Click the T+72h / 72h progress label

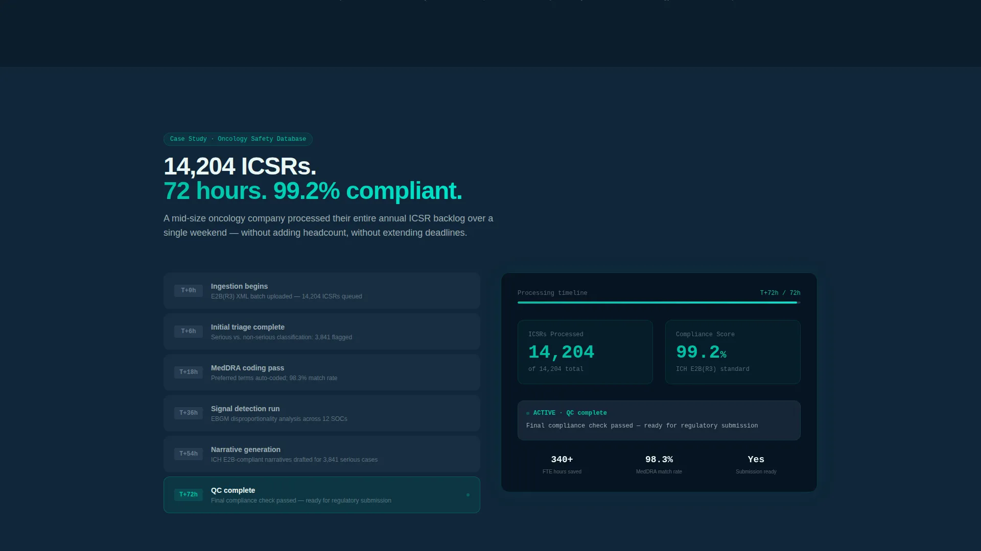pos(780,293)
